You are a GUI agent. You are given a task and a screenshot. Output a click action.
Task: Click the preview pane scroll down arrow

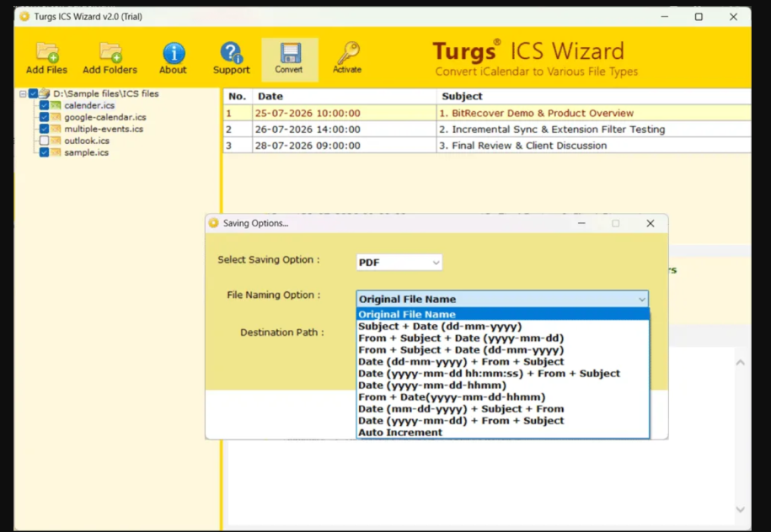[740, 509]
